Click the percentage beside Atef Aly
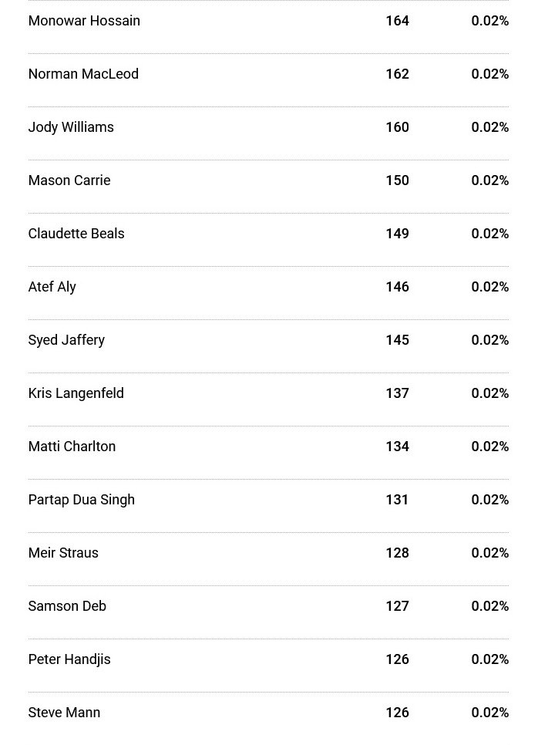The height and width of the screenshot is (745, 538). coord(490,287)
